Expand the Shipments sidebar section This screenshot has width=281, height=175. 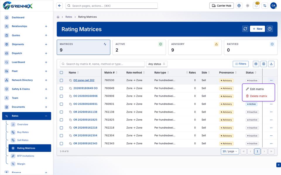[x=46, y=44]
